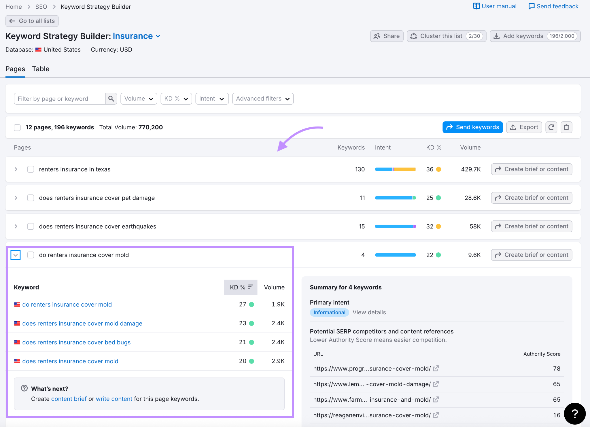Focus the Filter by page or keyword field

(60, 99)
